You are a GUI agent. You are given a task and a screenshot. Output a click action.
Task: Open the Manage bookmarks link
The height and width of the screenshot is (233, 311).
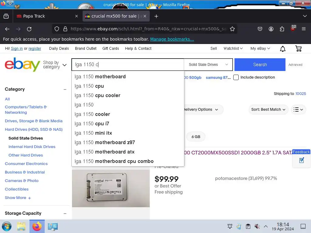tap(172, 39)
